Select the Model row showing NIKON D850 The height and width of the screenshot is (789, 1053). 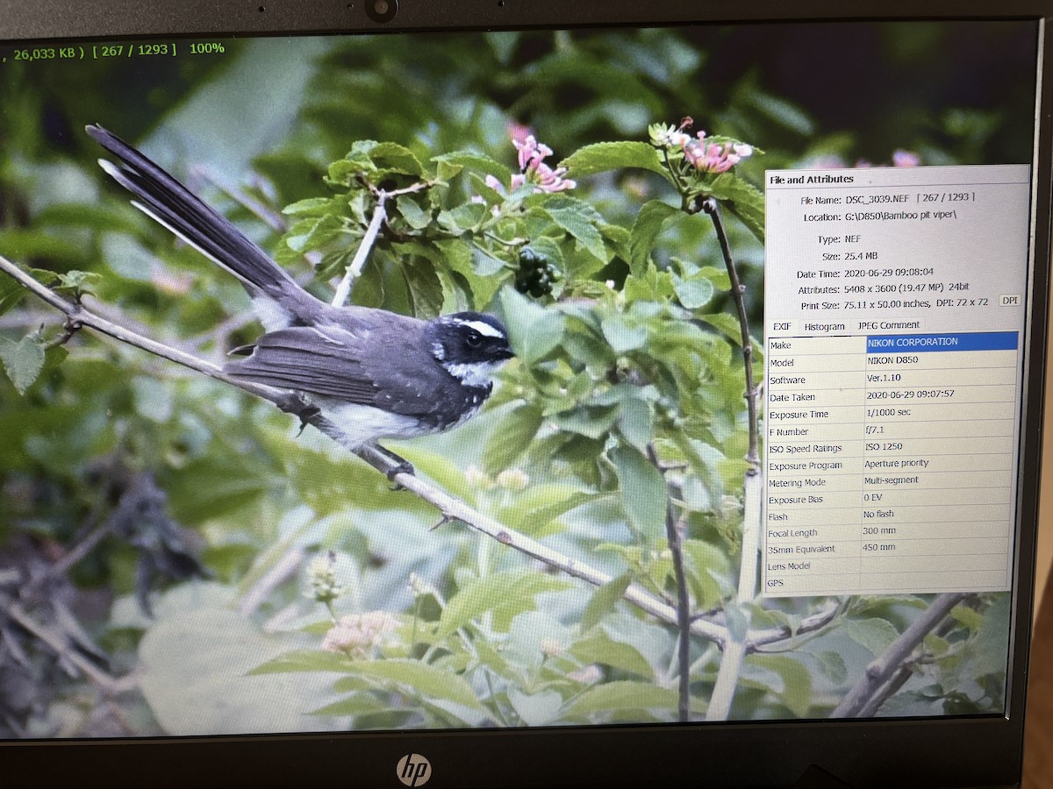click(892, 361)
